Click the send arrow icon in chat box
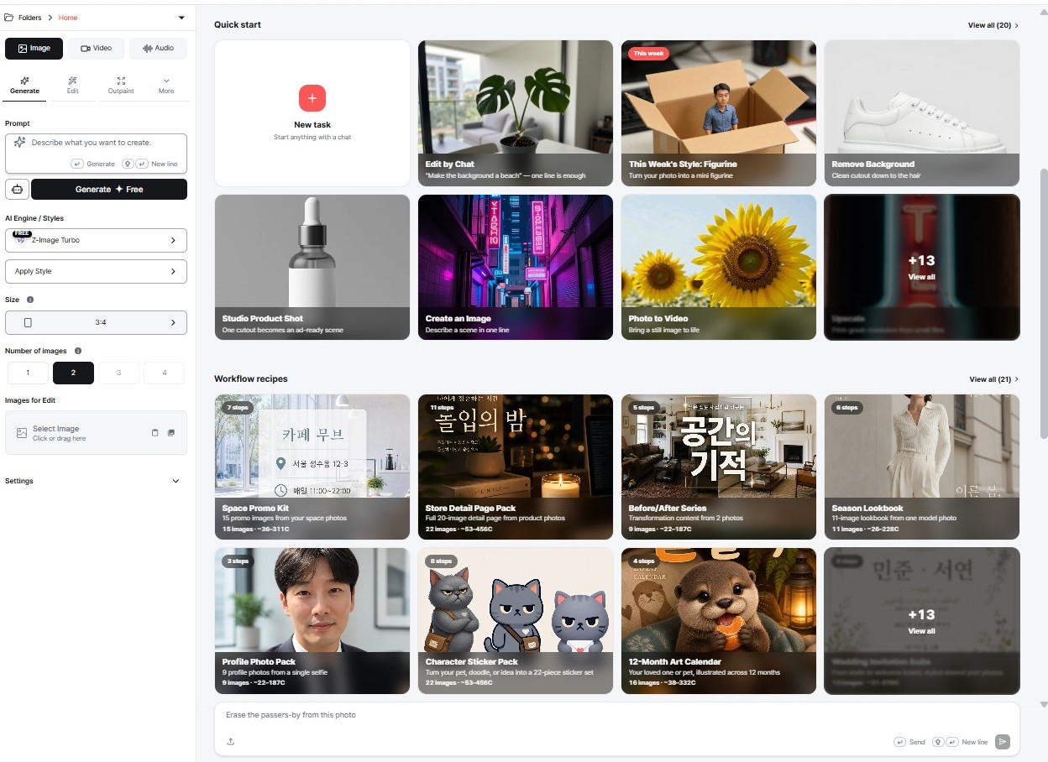Image resolution: width=1048 pixels, height=762 pixels. pos(1002,742)
